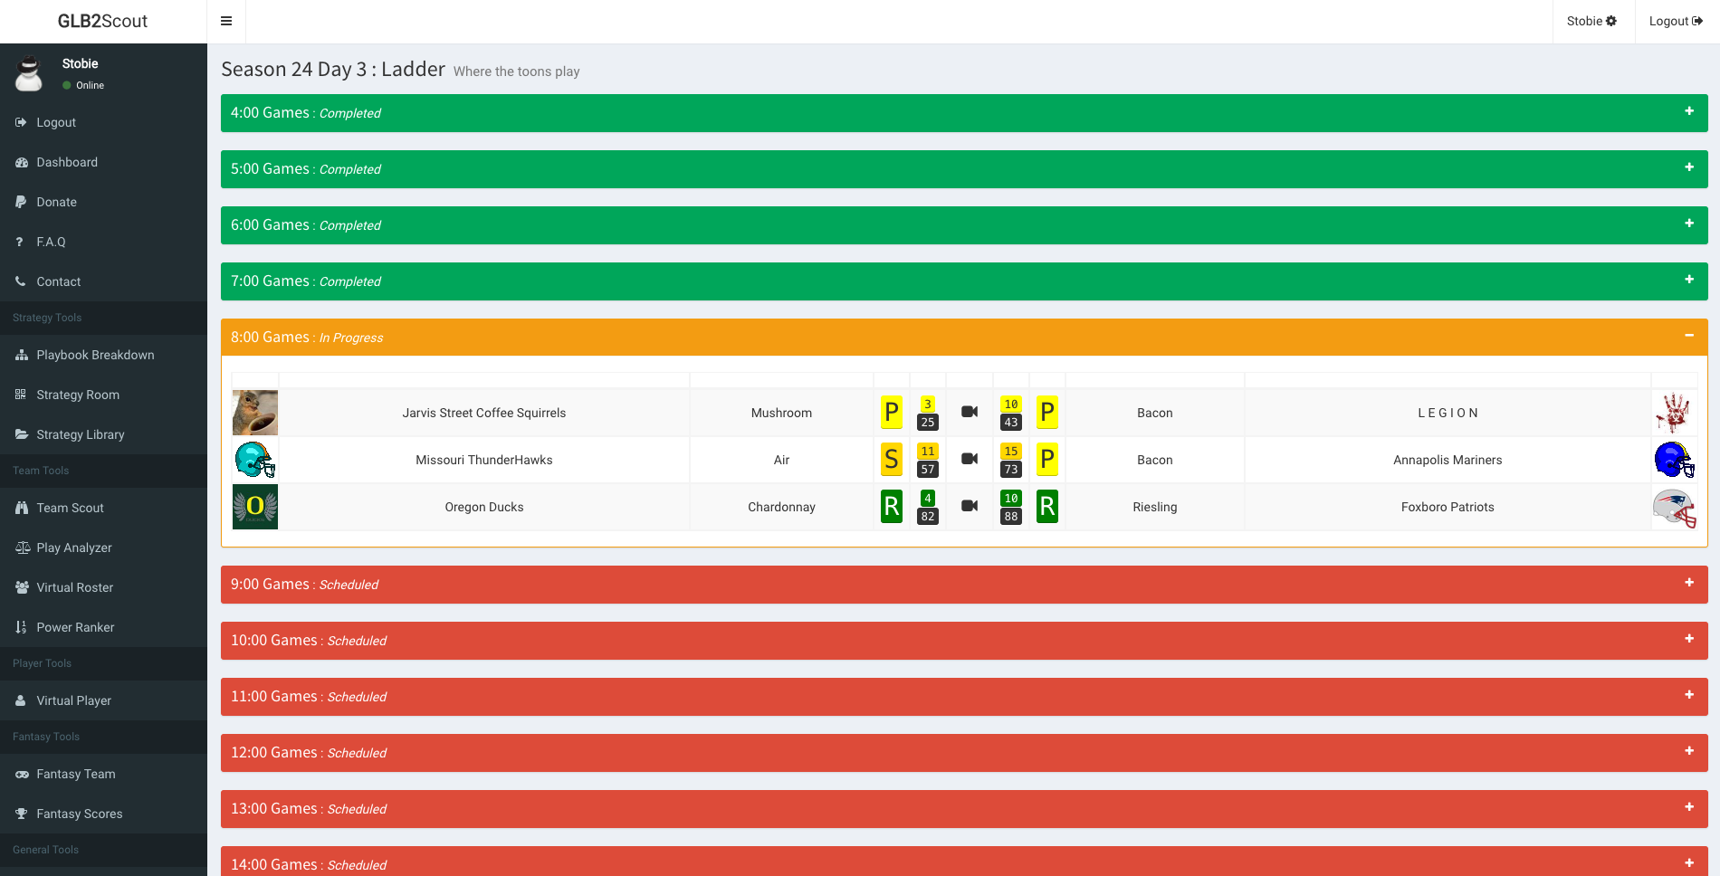This screenshot has width=1720, height=876.
Task: Toggle the hamburger sidebar menu icon
Action: 226,22
